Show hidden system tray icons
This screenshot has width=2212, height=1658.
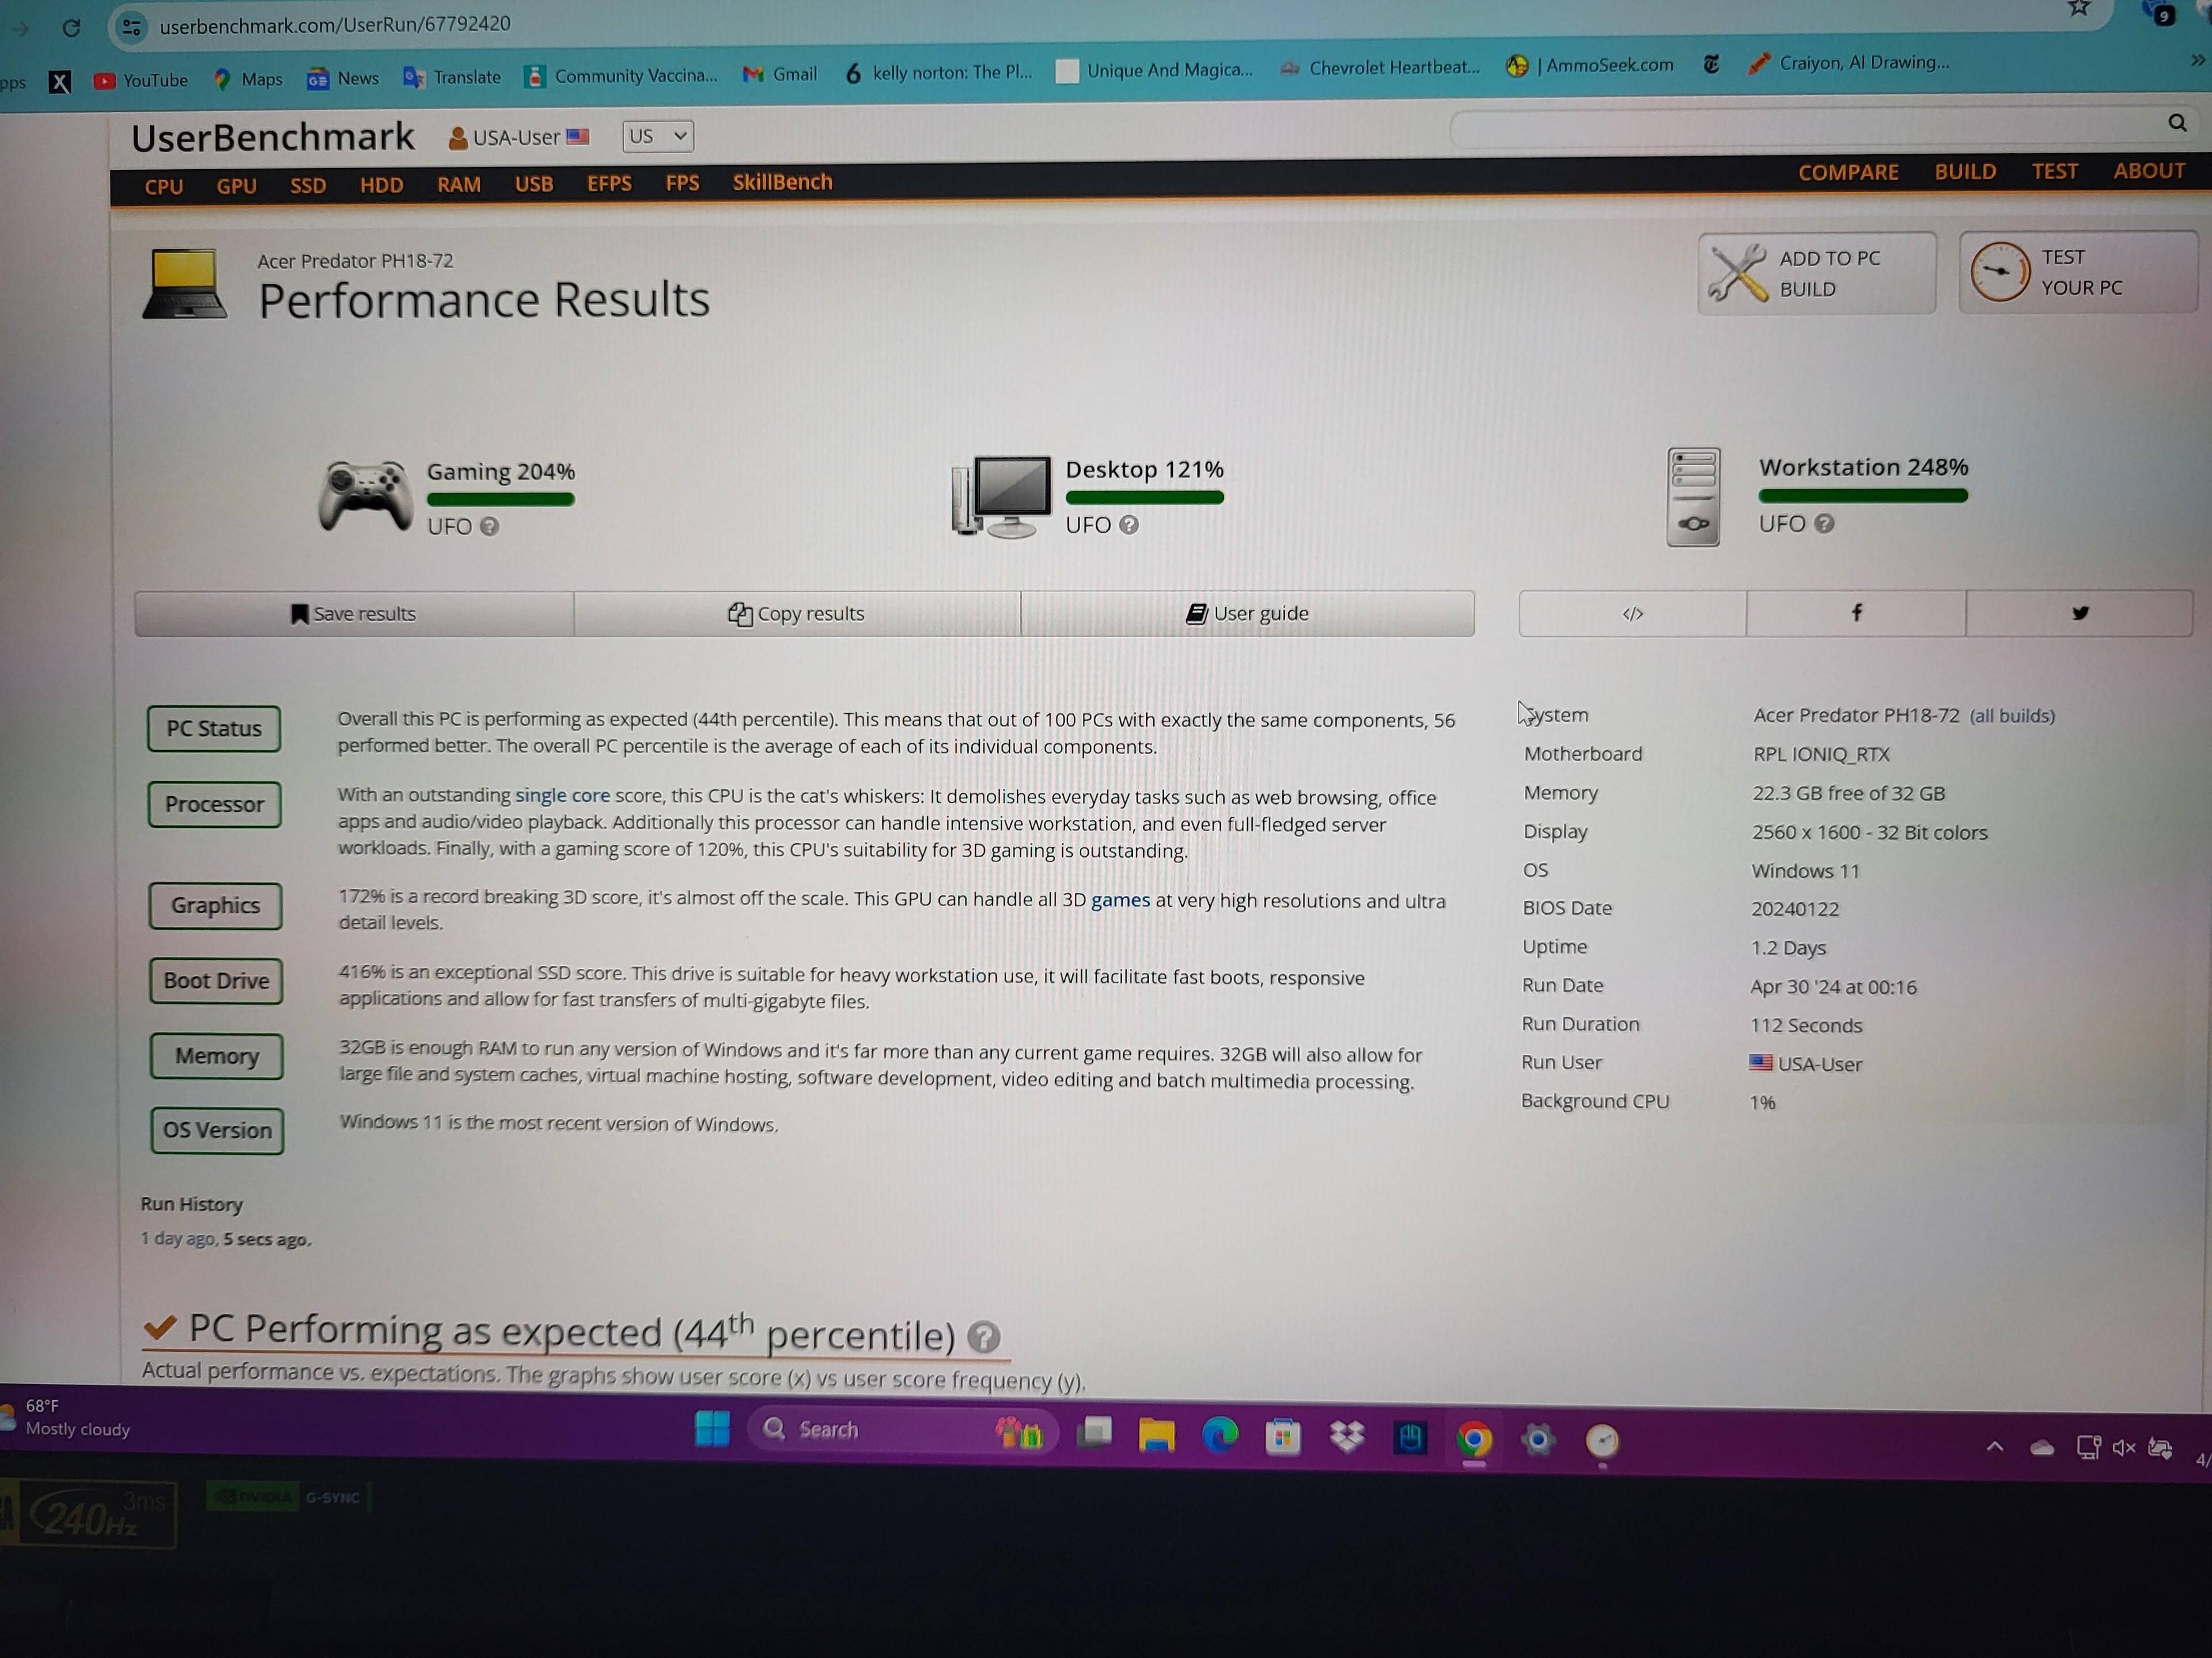tap(1994, 1446)
